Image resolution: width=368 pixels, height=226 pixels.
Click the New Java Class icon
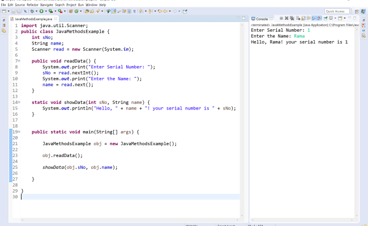(76, 11)
